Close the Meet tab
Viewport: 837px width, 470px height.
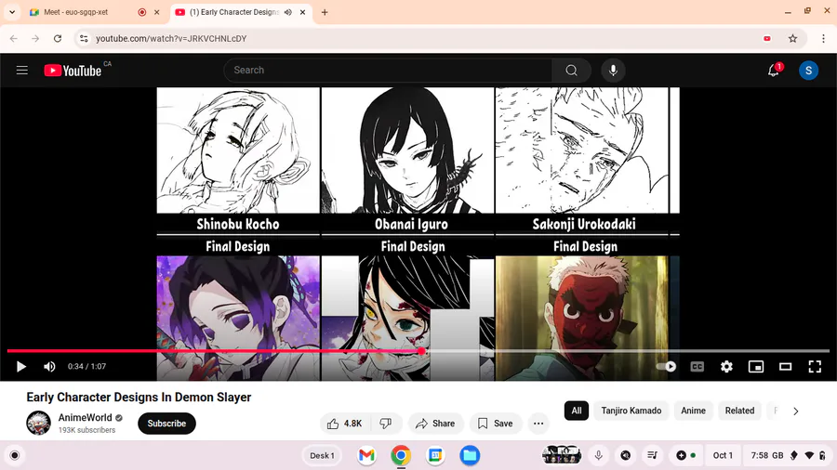(157, 12)
